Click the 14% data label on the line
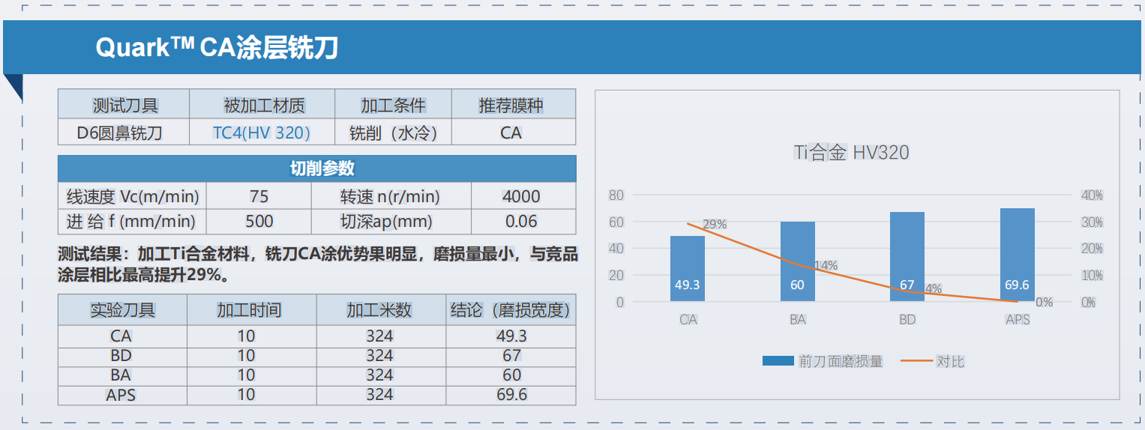 click(x=826, y=265)
